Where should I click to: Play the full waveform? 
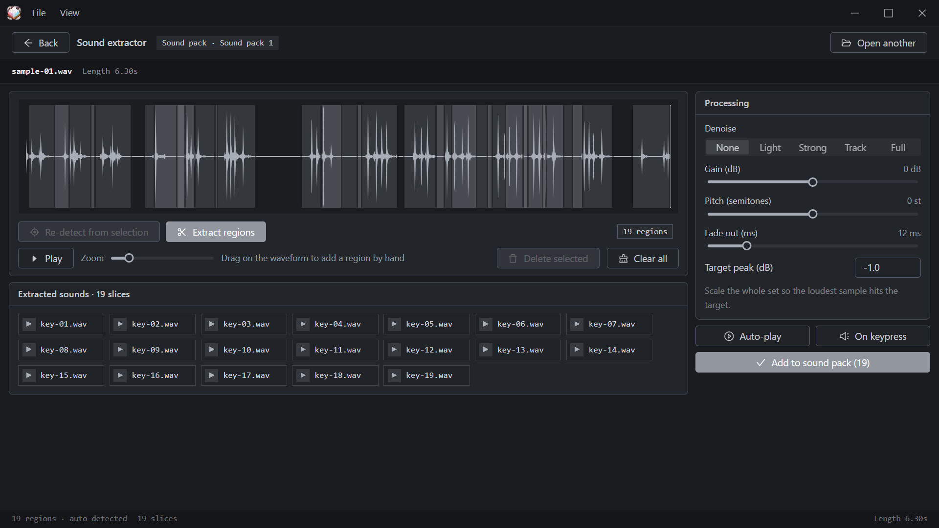coord(46,259)
